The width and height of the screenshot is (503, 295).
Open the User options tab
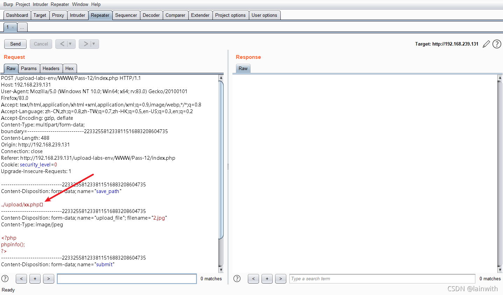[264, 15]
